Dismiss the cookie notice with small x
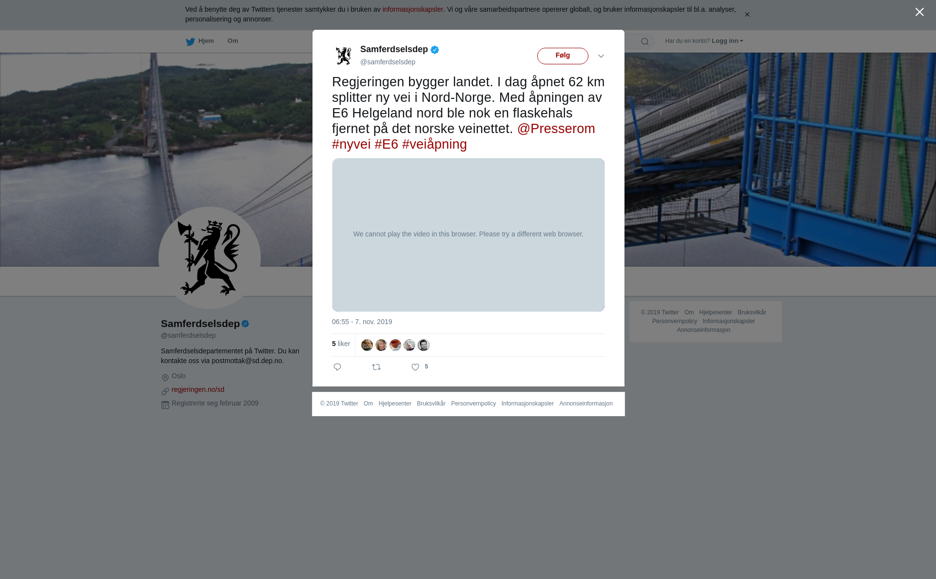The height and width of the screenshot is (579, 936). click(x=747, y=15)
